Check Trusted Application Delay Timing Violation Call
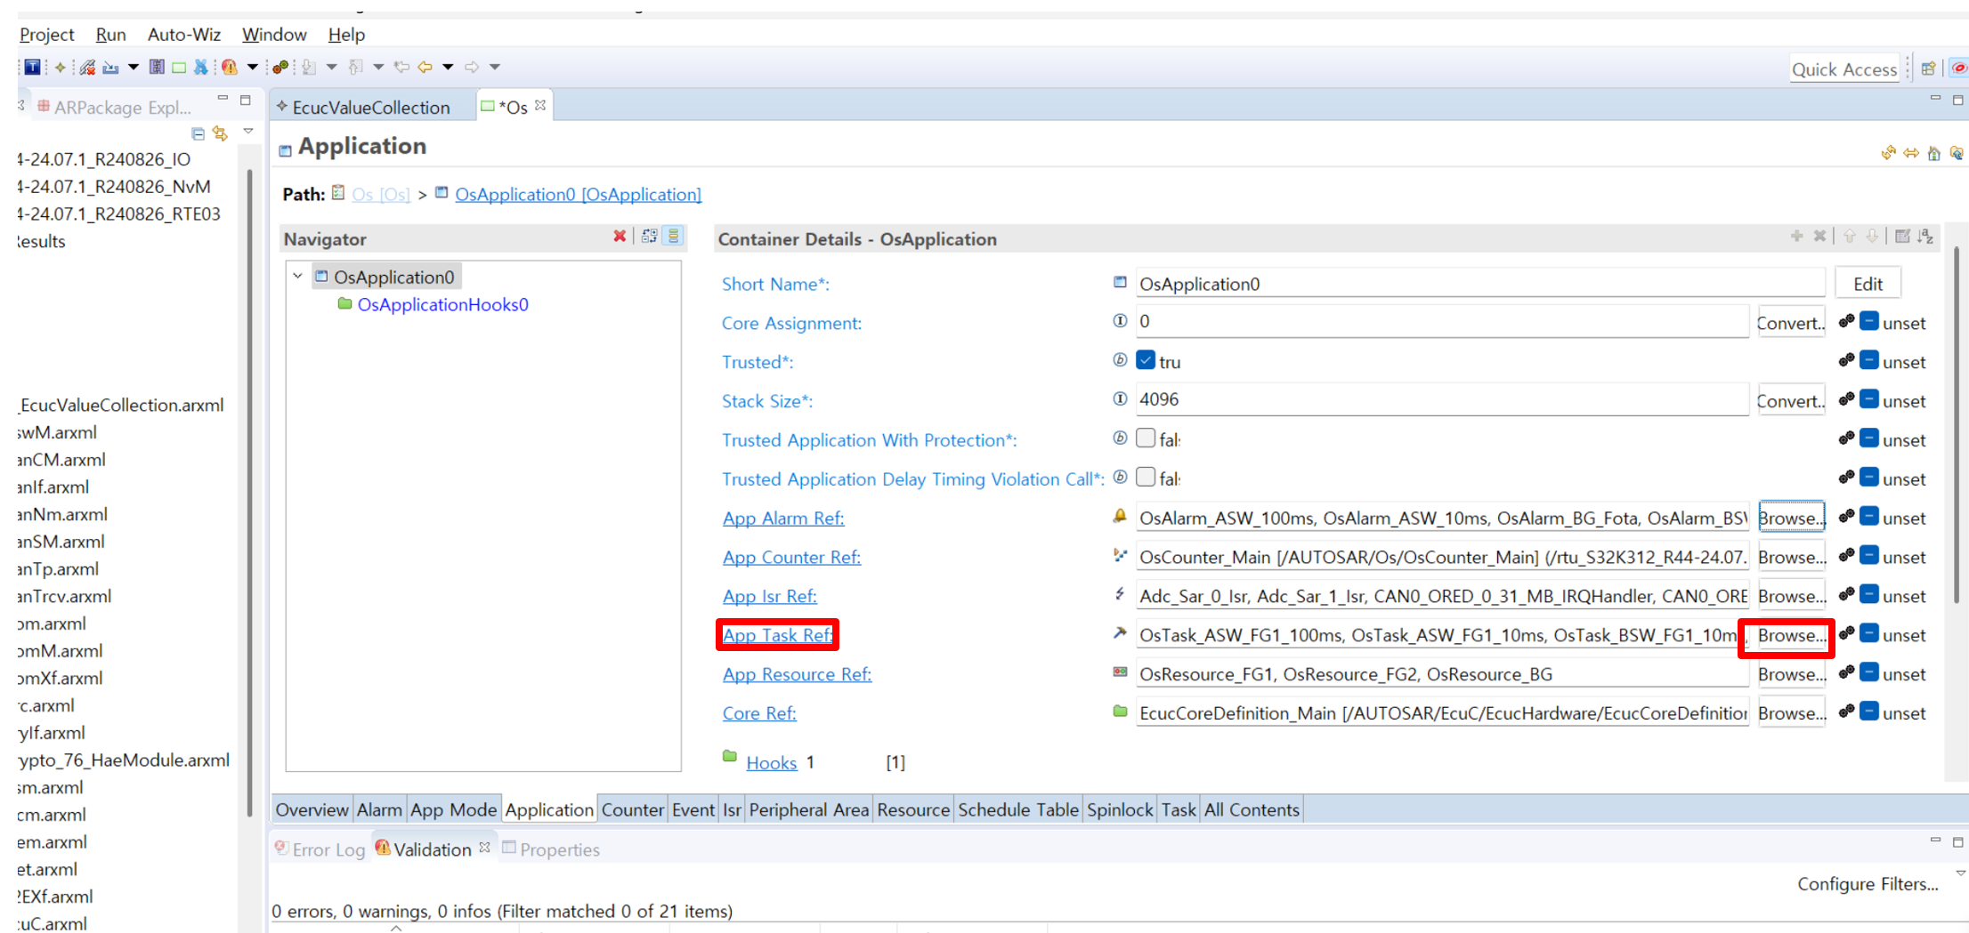The image size is (1969, 933). click(1146, 478)
